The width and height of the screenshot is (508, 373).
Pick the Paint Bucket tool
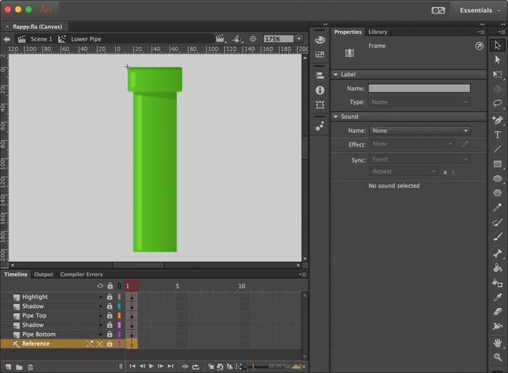click(x=498, y=268)
